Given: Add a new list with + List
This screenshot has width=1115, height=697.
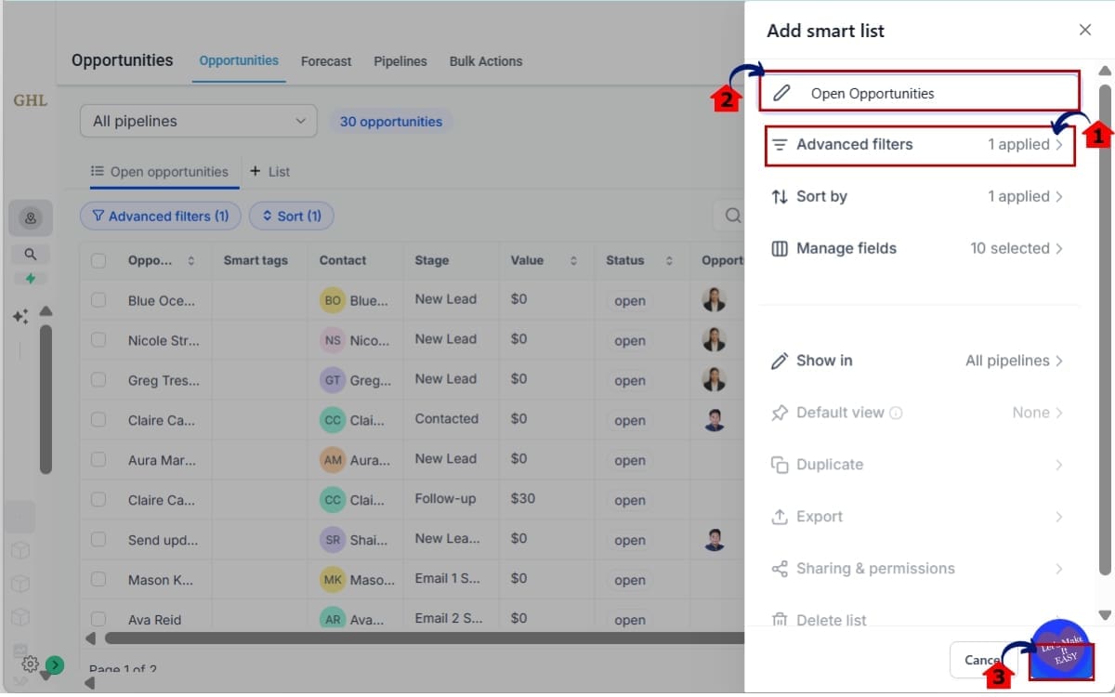Looking at the screenshot, I should [269, 172].
